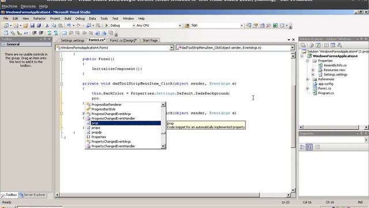Click the Add New Item toolbar icon

(16, 25)
